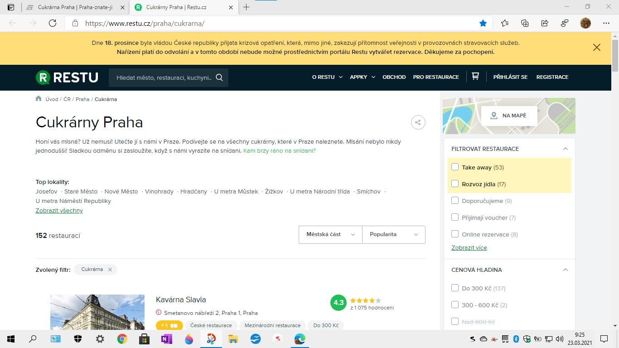Viewport: 619px width, 348px height.
Task: Check the 300 - 600 Kč price filter
Action: point(455,304)
